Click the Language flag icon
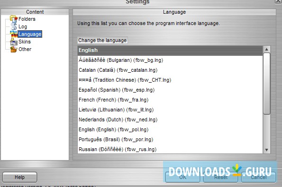This screenshot has width=282, height=187. pos(14,34)
